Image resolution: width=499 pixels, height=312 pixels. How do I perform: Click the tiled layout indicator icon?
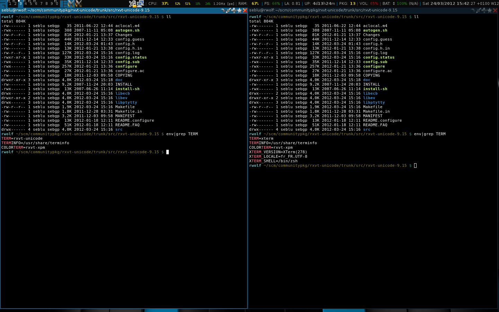(x=64, y=3)
